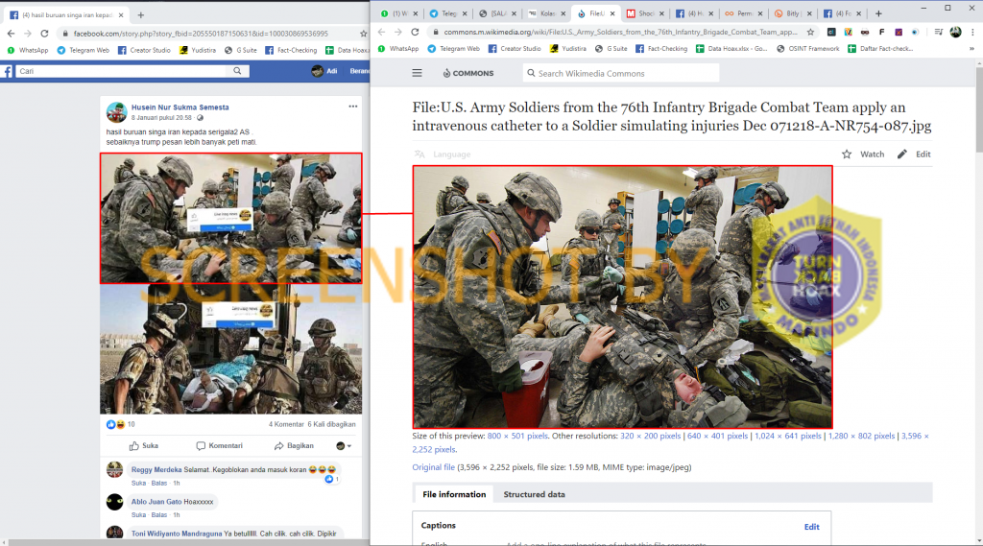The width and height of the screenshot is (983, 546).
Task: Click the Suka like button
Action: [x=144, y=445]
